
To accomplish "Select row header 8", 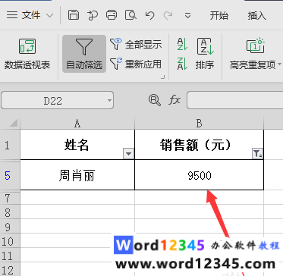I will 10,212.
